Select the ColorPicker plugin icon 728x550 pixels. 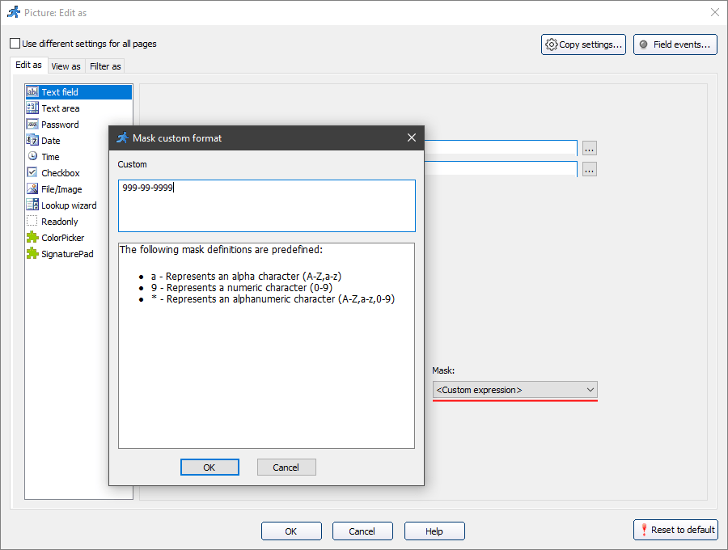(33, 237)
